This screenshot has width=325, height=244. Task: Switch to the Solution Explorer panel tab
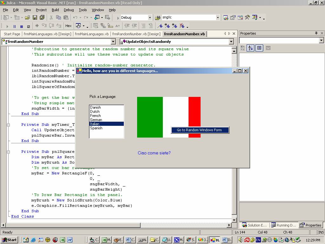254,225
